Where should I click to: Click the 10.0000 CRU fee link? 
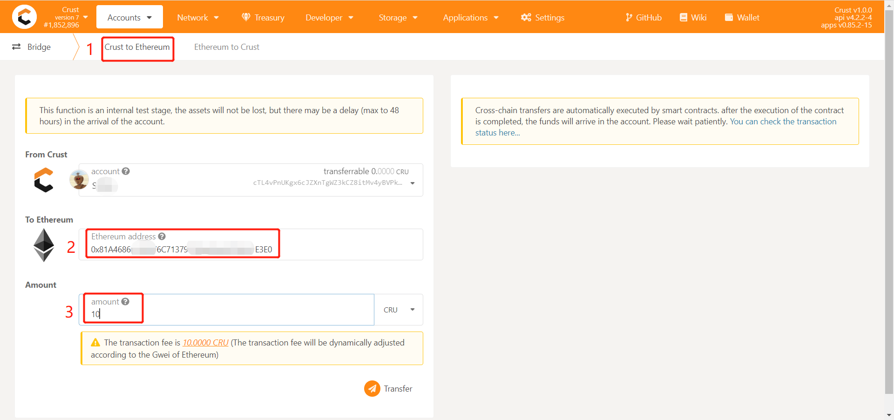pos(205,343)
